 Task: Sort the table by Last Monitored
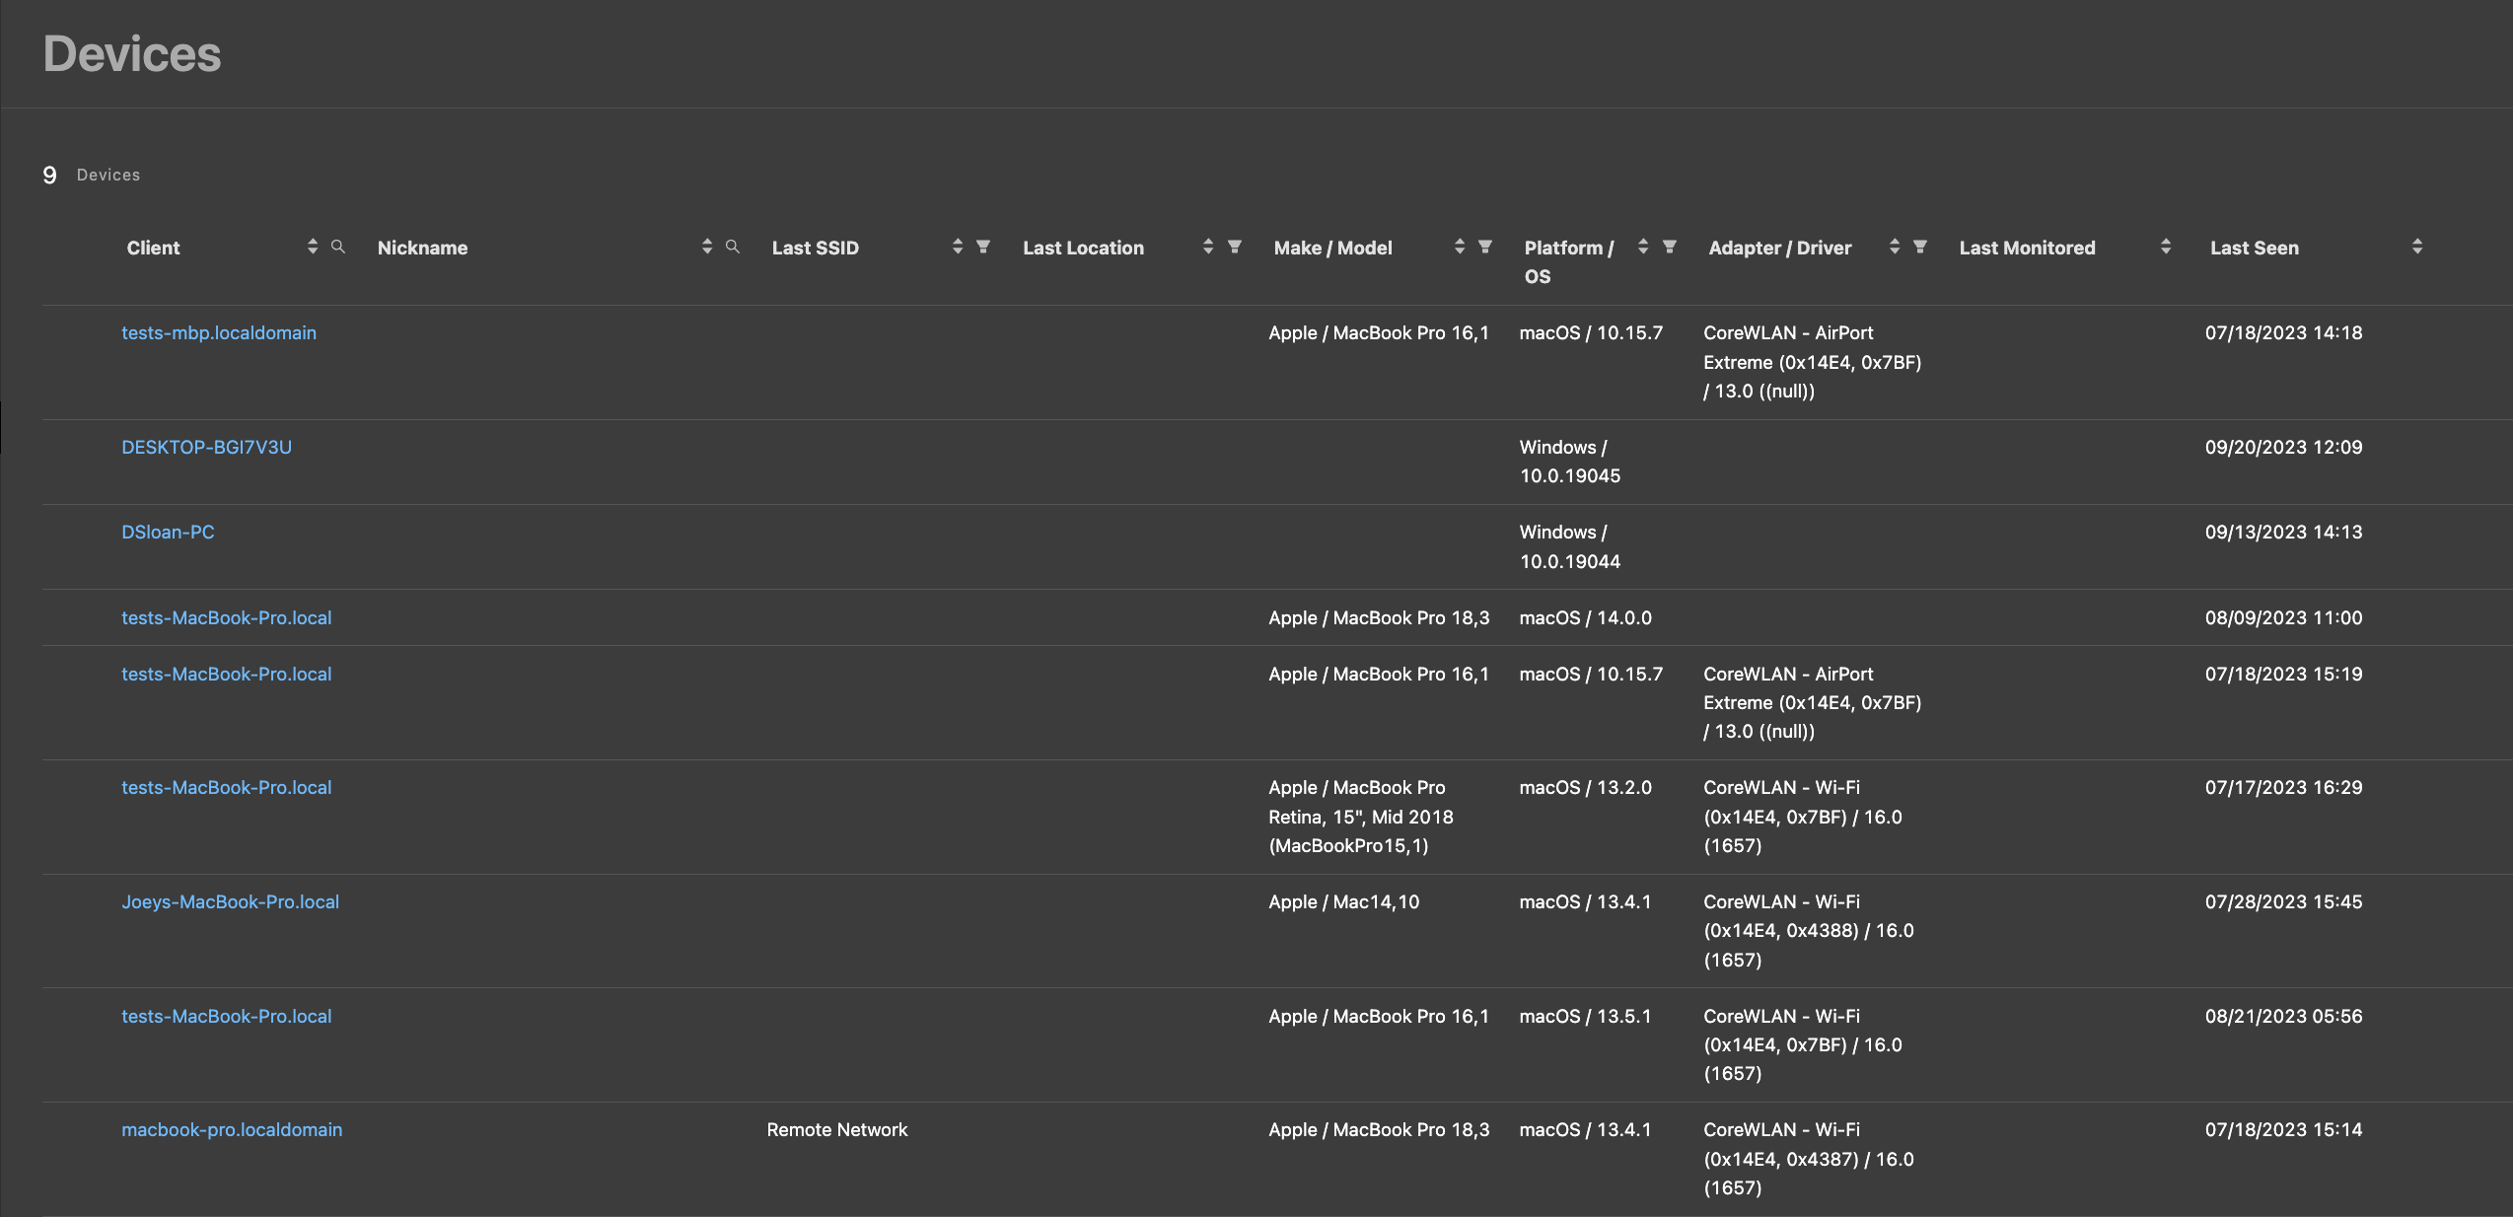click(2165, 247)
